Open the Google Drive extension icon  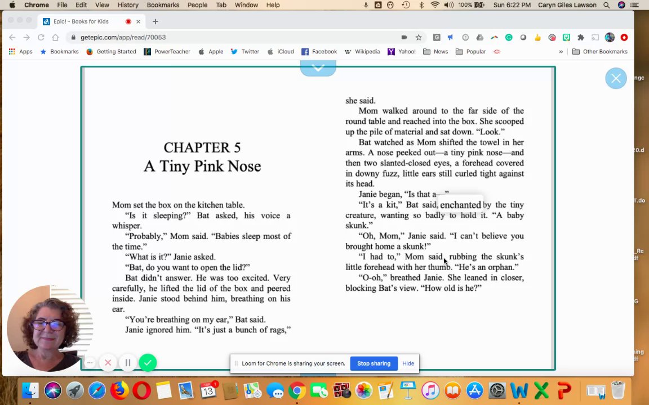(480, 37)
